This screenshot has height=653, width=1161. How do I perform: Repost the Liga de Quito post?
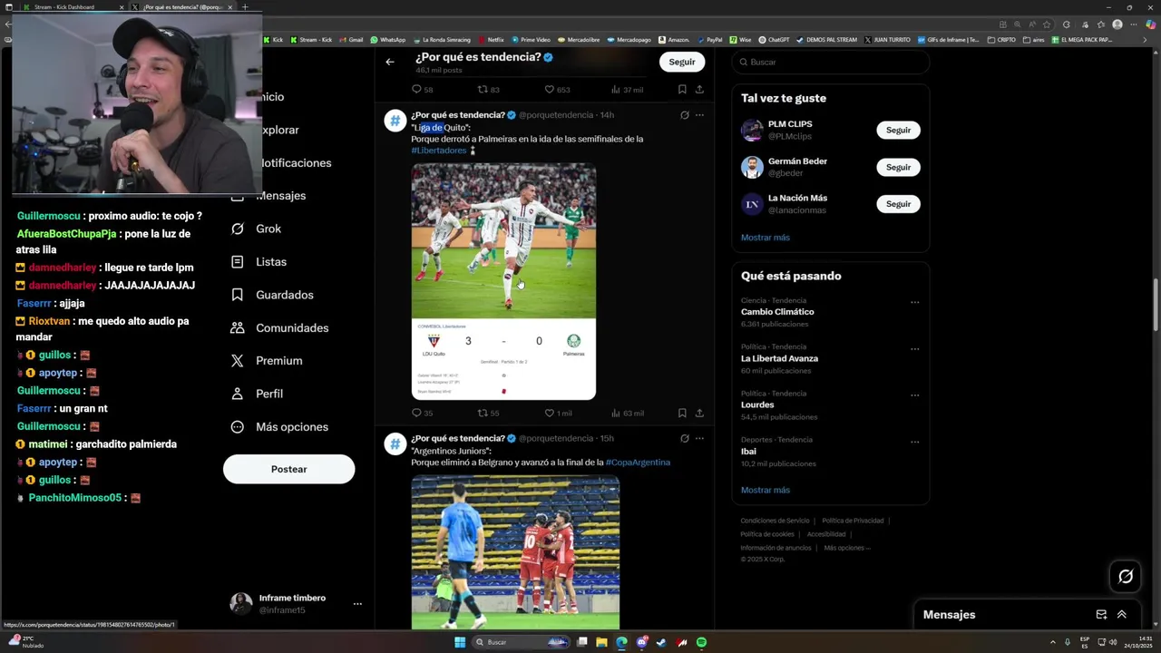click(x=488, y=413)
